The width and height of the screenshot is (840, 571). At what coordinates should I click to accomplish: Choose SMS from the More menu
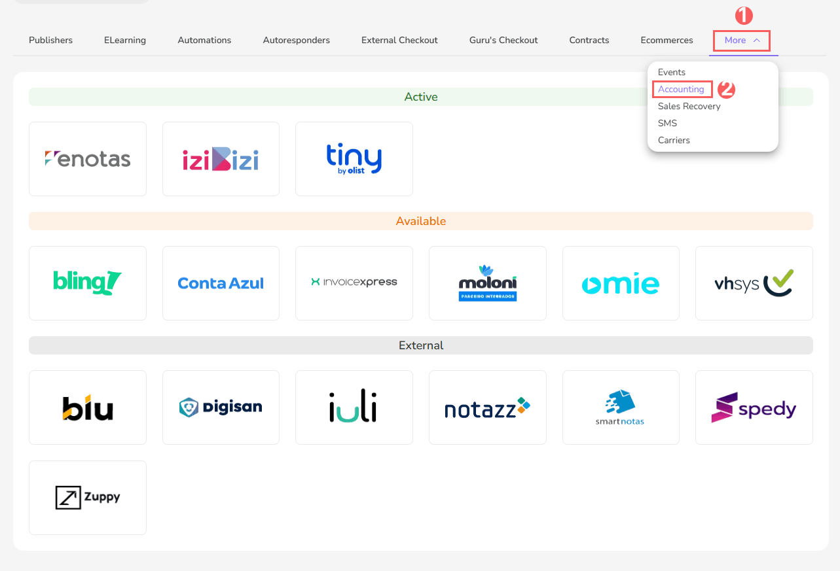coord(667,123)
